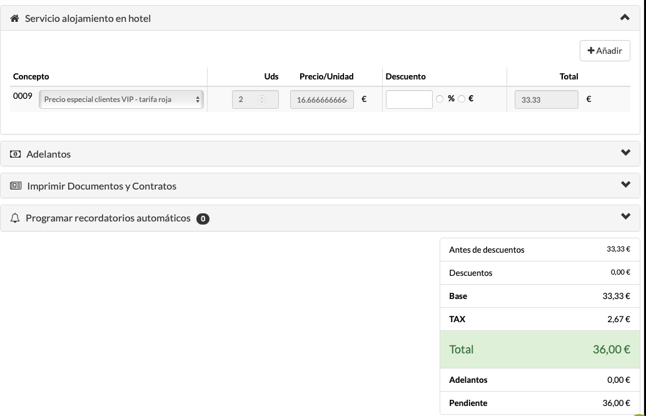
Task: Select the percent discount radio button
Action: 440,99
